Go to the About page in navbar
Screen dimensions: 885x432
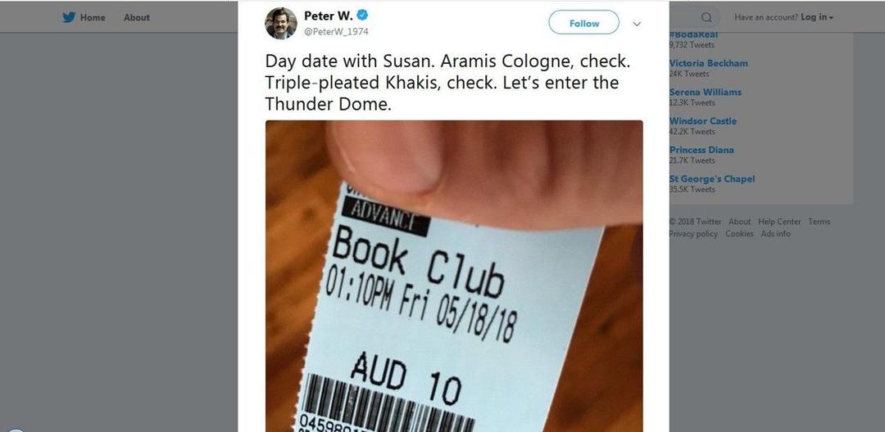coord(137,17)
